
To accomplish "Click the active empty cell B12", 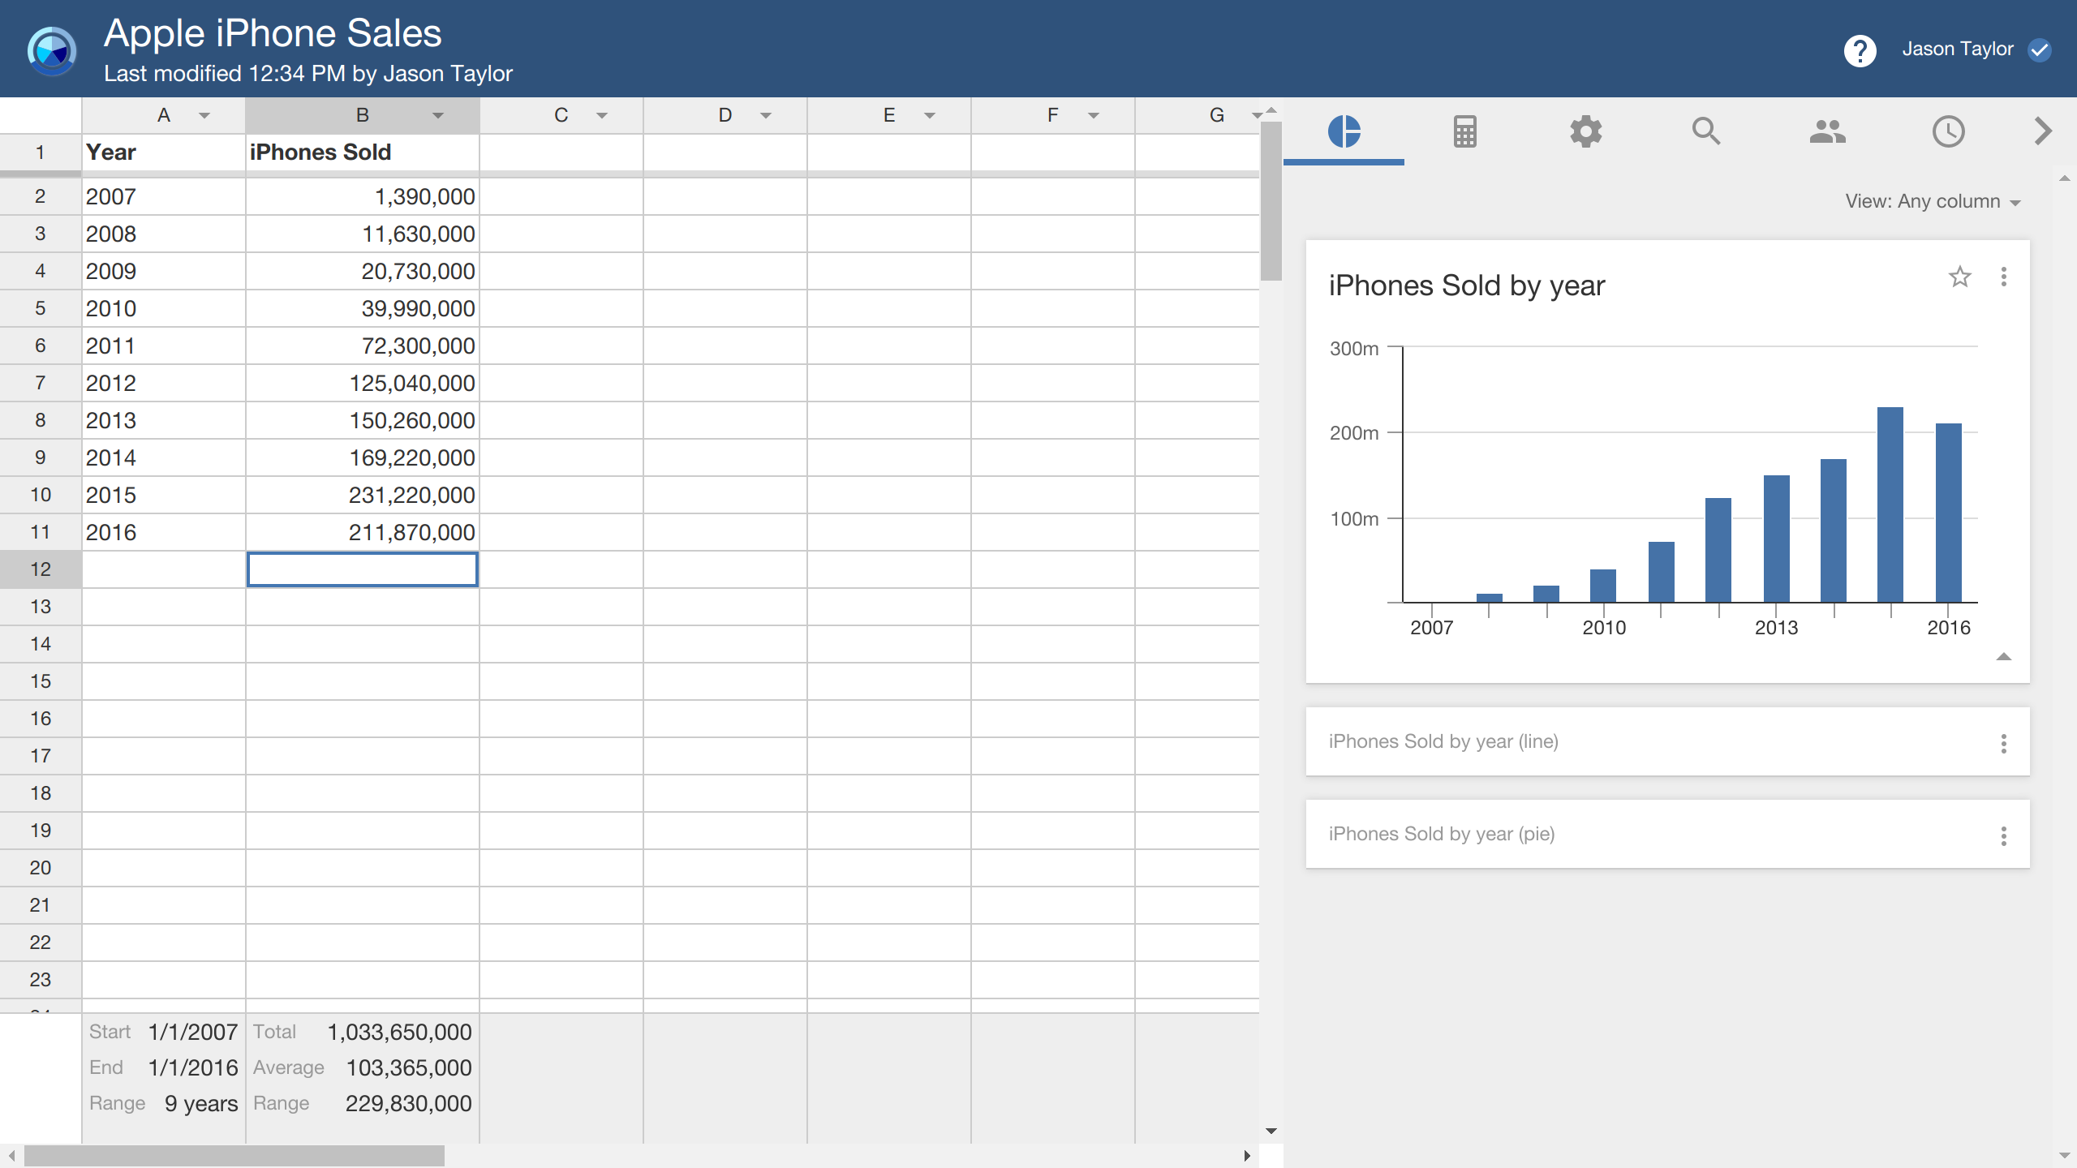I will [x=362, y=569].
